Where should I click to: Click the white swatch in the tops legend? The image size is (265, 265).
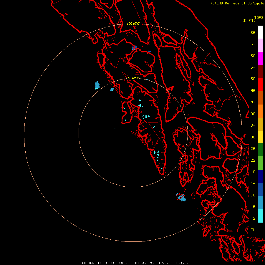point(260,32)
